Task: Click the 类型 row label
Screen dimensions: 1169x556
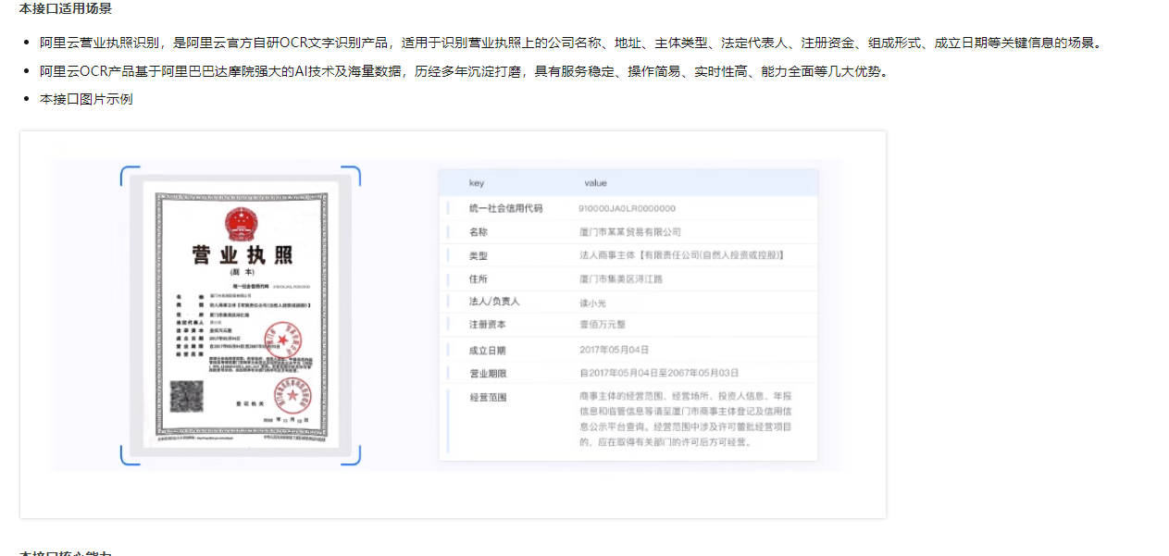Action: pos(479,255)
